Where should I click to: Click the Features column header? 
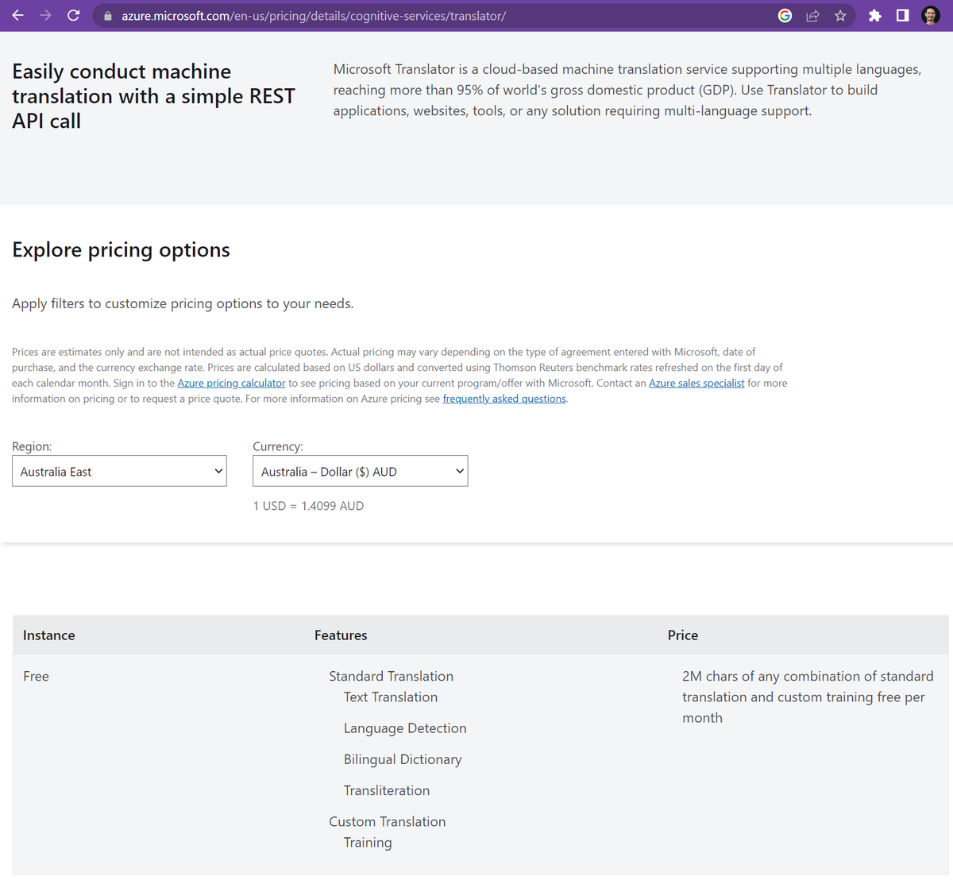click(x=341, y=635)
